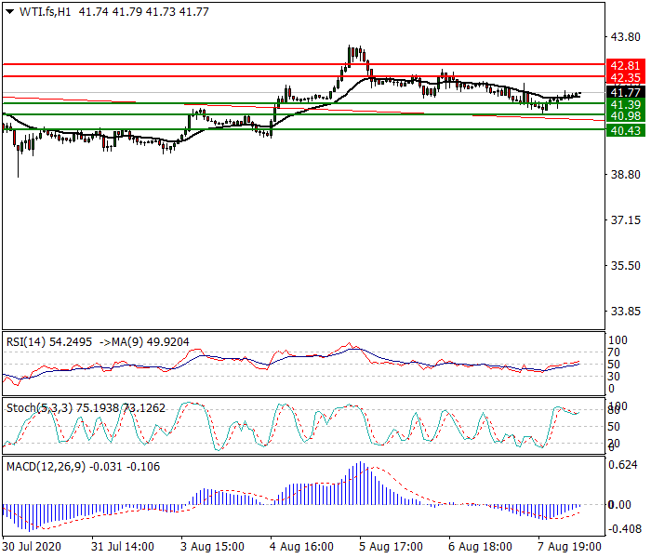
Task: Select the -0.408 MACD scale value
Action: click(x=623, y=529)
